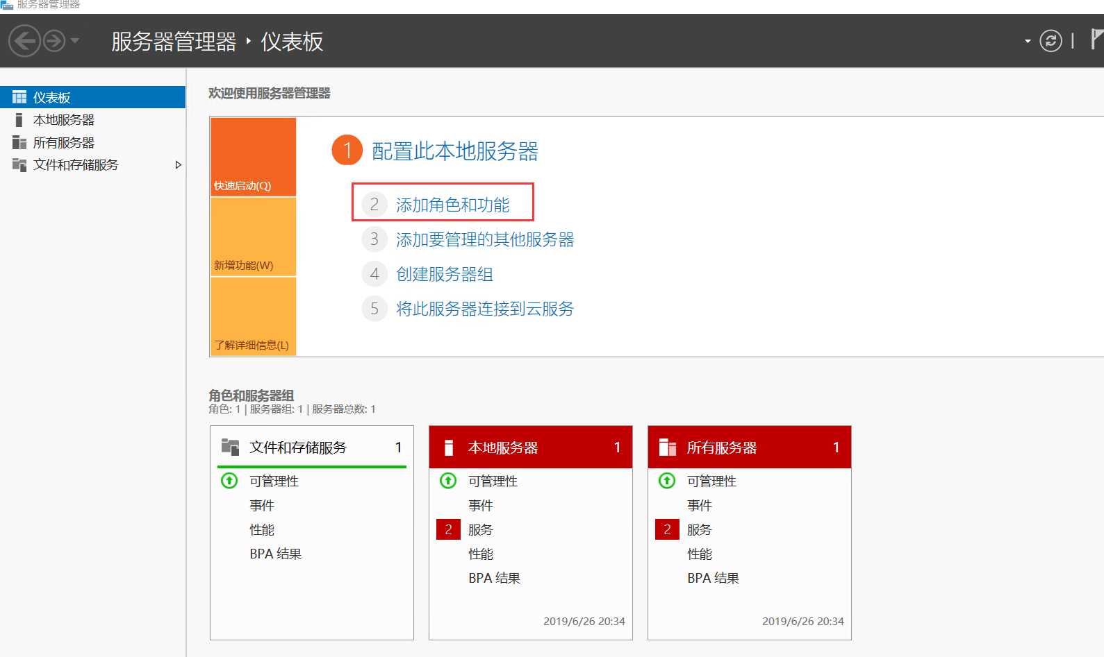Click 可管理性 in 本地服务器 tile
The width and height of the screenshot is (1104, 657).
pyautogui.click(x=493, y=481)
